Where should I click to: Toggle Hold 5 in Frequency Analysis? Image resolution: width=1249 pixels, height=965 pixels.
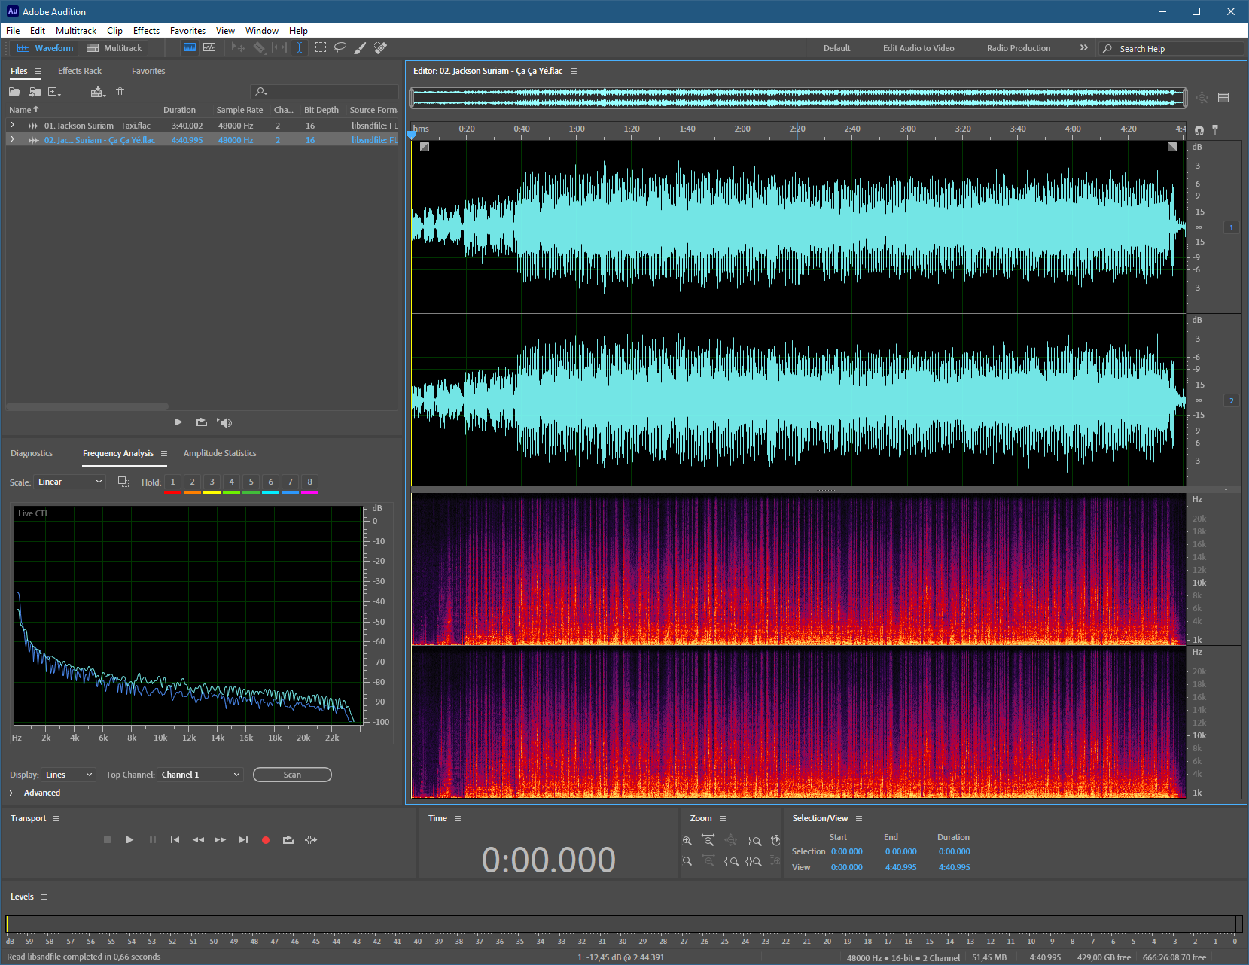coord(251,482)
